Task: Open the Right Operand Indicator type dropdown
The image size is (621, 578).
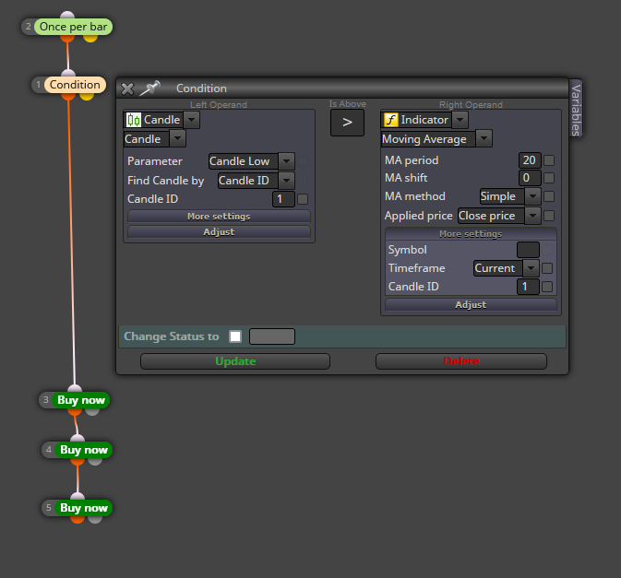Action: pyautogui.click(x=460, y=120)
